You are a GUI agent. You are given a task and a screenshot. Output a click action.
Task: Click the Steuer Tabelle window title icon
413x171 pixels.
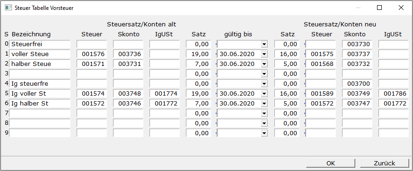click(x=9, y=8)
